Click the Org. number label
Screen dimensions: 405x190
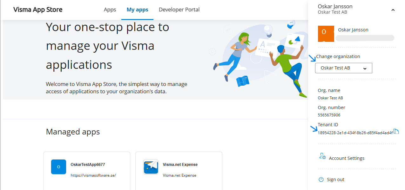click(x=332, y=108)
